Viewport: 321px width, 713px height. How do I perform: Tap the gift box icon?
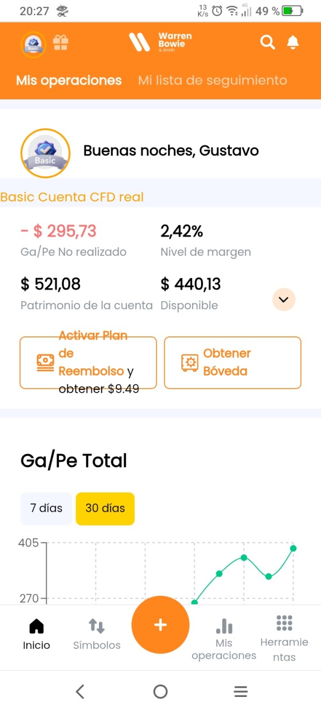60,43
